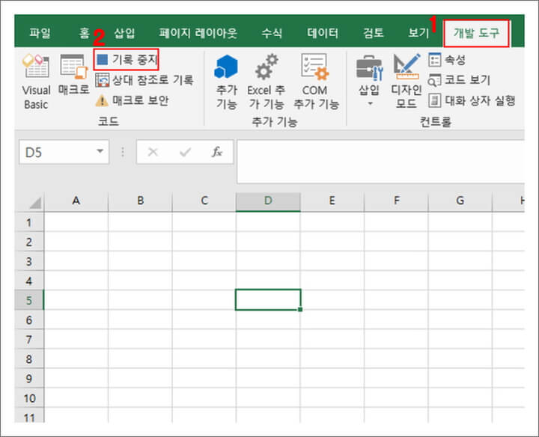Viewport: 539px width, 437px height.
Task: Click the formula bar options dots handle
Action: (x=122, y=152)
